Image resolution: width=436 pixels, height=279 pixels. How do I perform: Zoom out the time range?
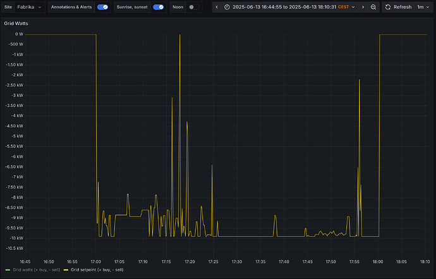click(373, 7)
